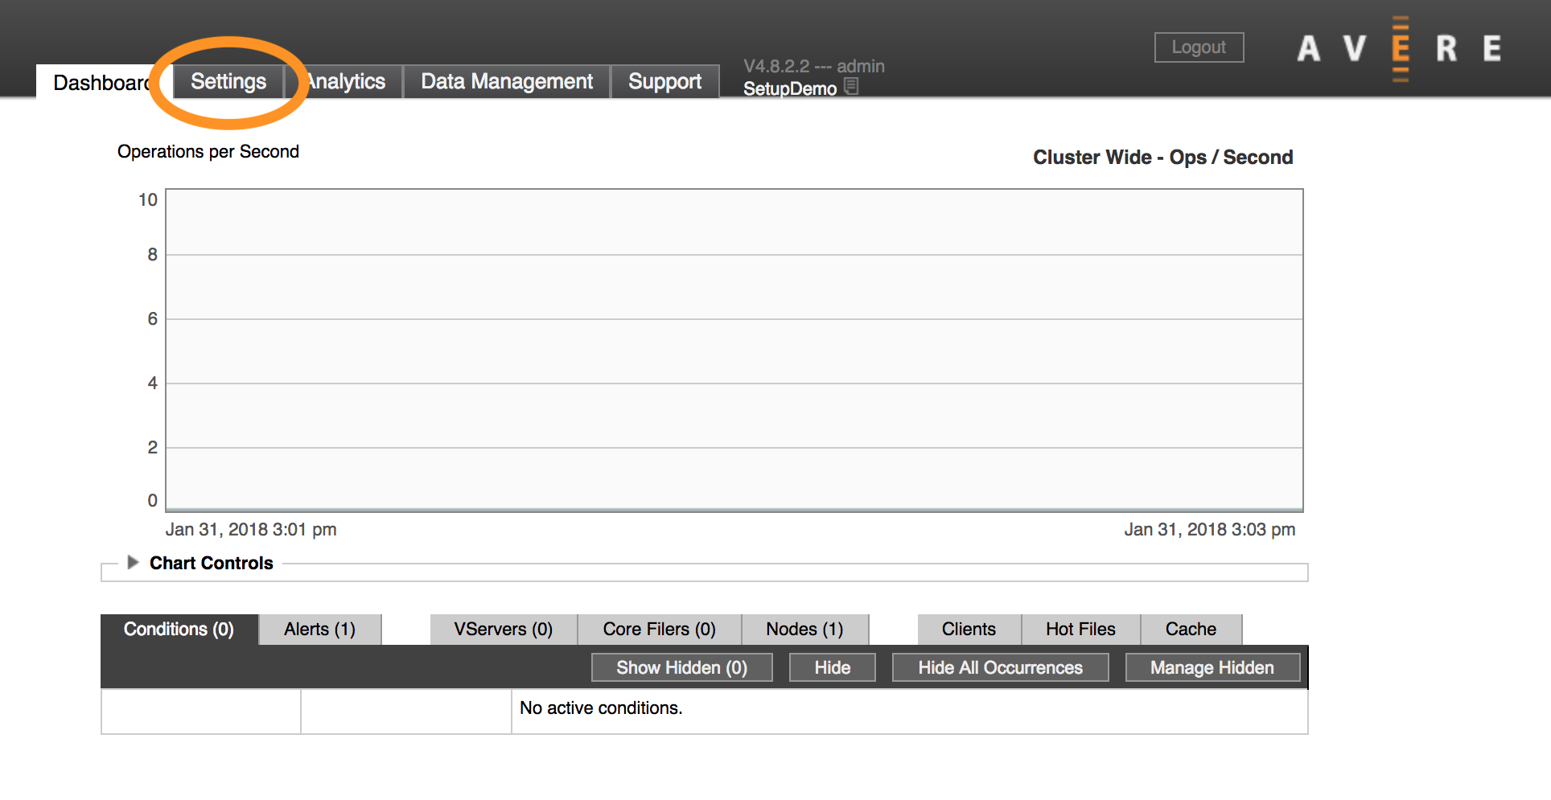Click the 'Jan 31, 2018 3:03 pm' timestamp
This screenshot has width=1551, height=800.
[1210, 530]
